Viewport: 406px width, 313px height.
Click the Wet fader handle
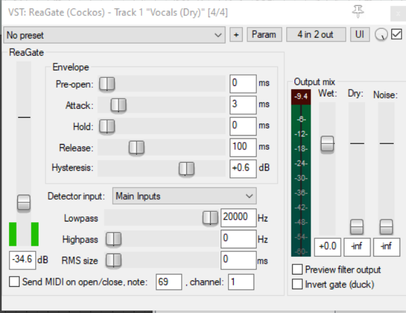click(x=327, y=143)
